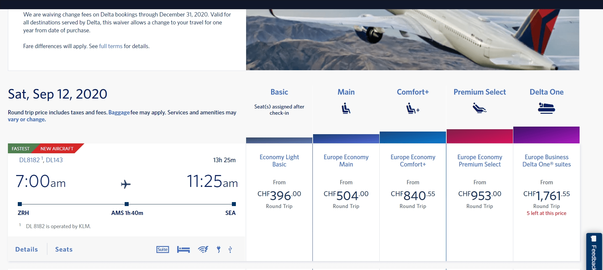Click 'Seat(s) assigned after check-in' text
Image resolution: width=603 pixels, height=270 pixels.
[279, 110]
